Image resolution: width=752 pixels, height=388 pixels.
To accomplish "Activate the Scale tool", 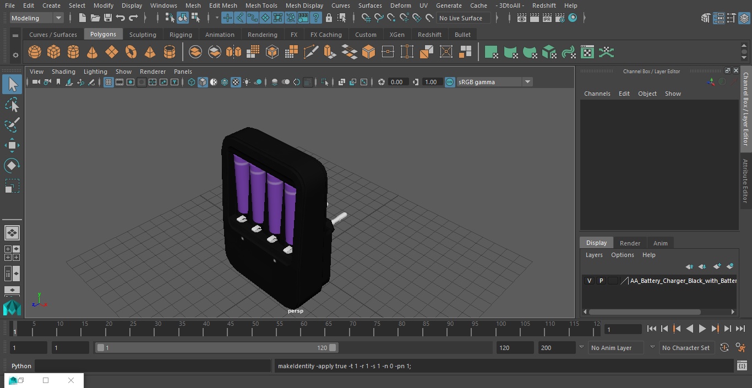I will click(x=12, y=186).
